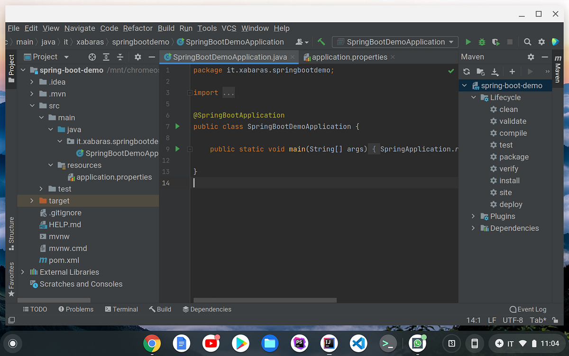Reload all Maven projects

(467, 72)
